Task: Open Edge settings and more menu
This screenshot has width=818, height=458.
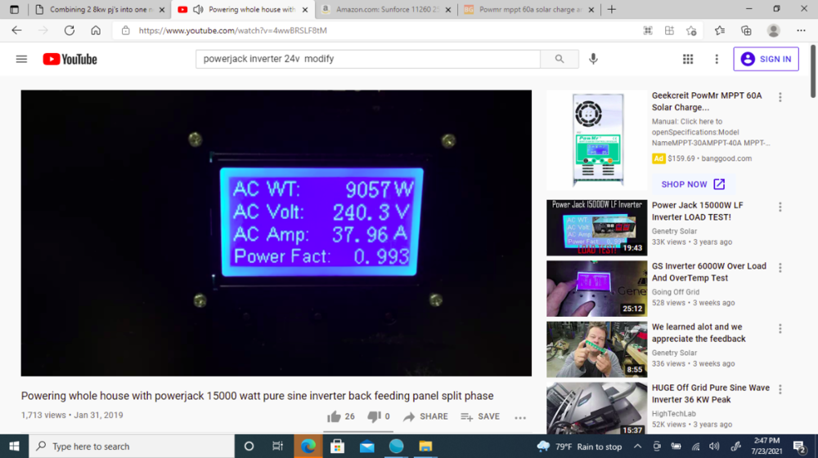Action: 801,31
